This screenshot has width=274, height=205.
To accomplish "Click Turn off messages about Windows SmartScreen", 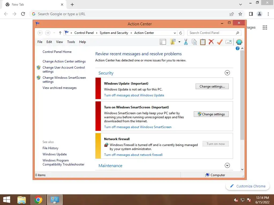I will [x=138, y=127].
